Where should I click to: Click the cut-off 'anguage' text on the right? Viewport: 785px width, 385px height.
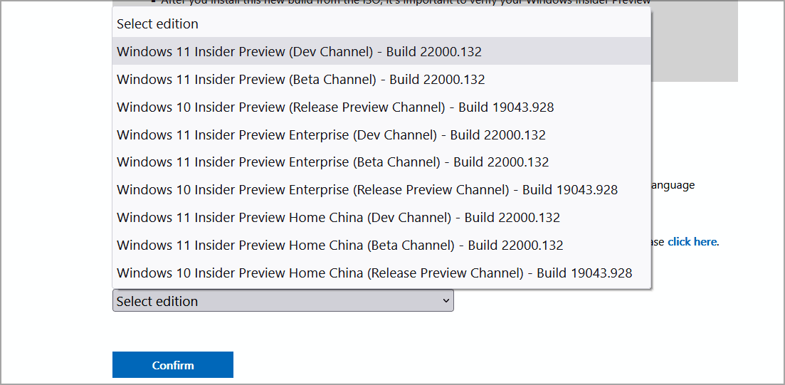click(673, 185)
